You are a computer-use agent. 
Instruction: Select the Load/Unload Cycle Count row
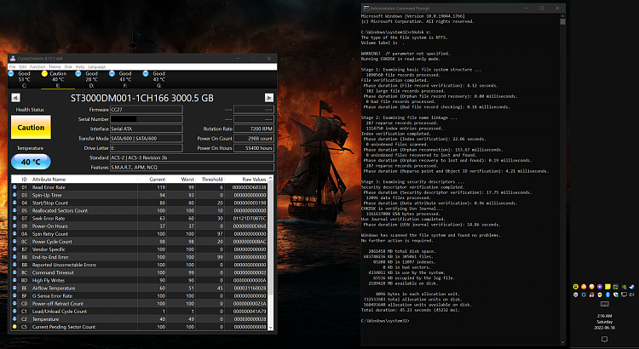(140, 312)
